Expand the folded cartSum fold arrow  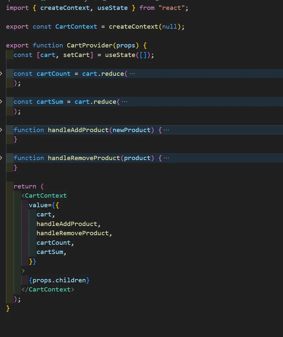[x=1, y=101]
